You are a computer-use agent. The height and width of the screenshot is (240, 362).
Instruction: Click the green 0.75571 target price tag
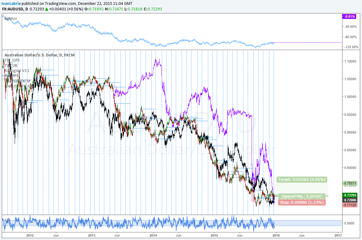(349, 183)
